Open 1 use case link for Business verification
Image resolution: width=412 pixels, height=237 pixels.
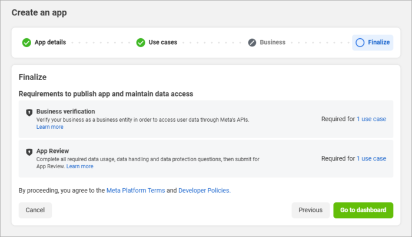371,119
